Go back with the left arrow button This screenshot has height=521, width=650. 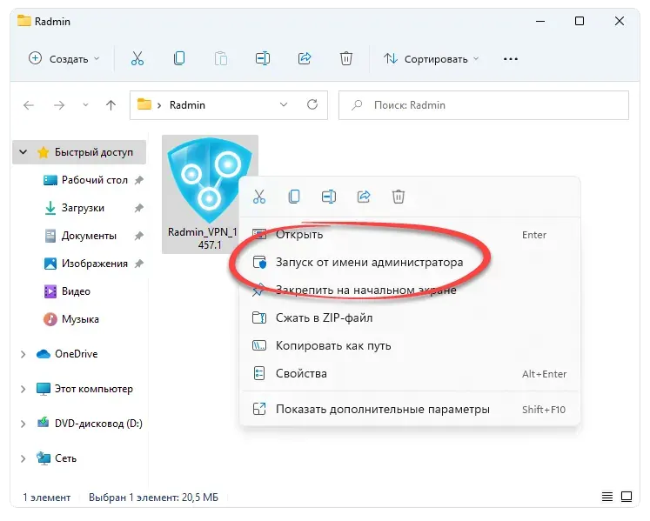(29, 105)
